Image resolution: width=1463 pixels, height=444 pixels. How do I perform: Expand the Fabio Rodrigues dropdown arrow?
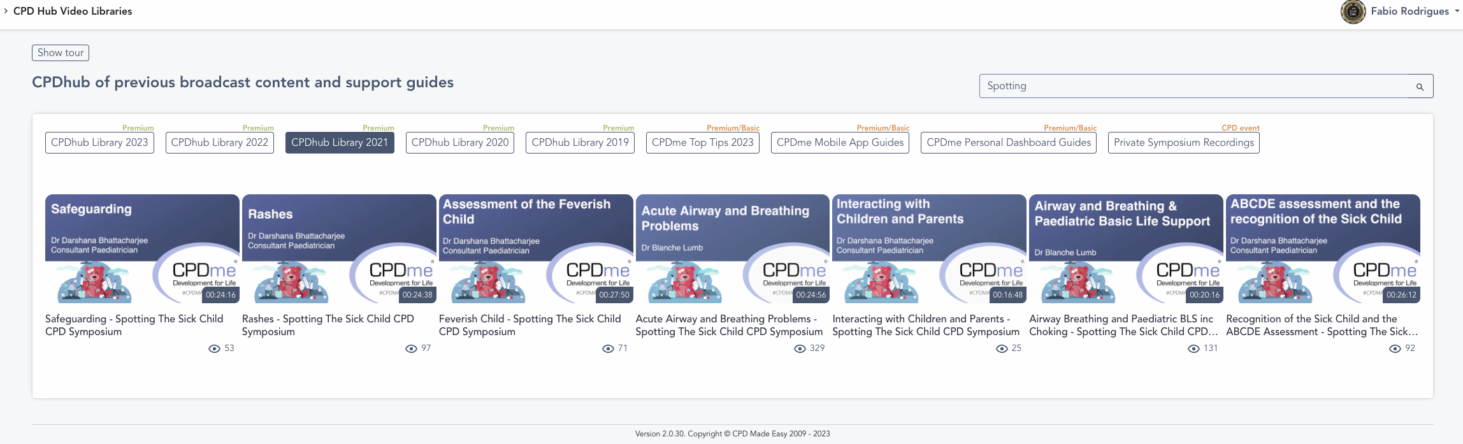tap(1457, 11)
